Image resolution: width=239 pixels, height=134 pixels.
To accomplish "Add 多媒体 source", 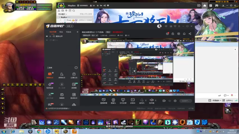I will coord(133,101).
